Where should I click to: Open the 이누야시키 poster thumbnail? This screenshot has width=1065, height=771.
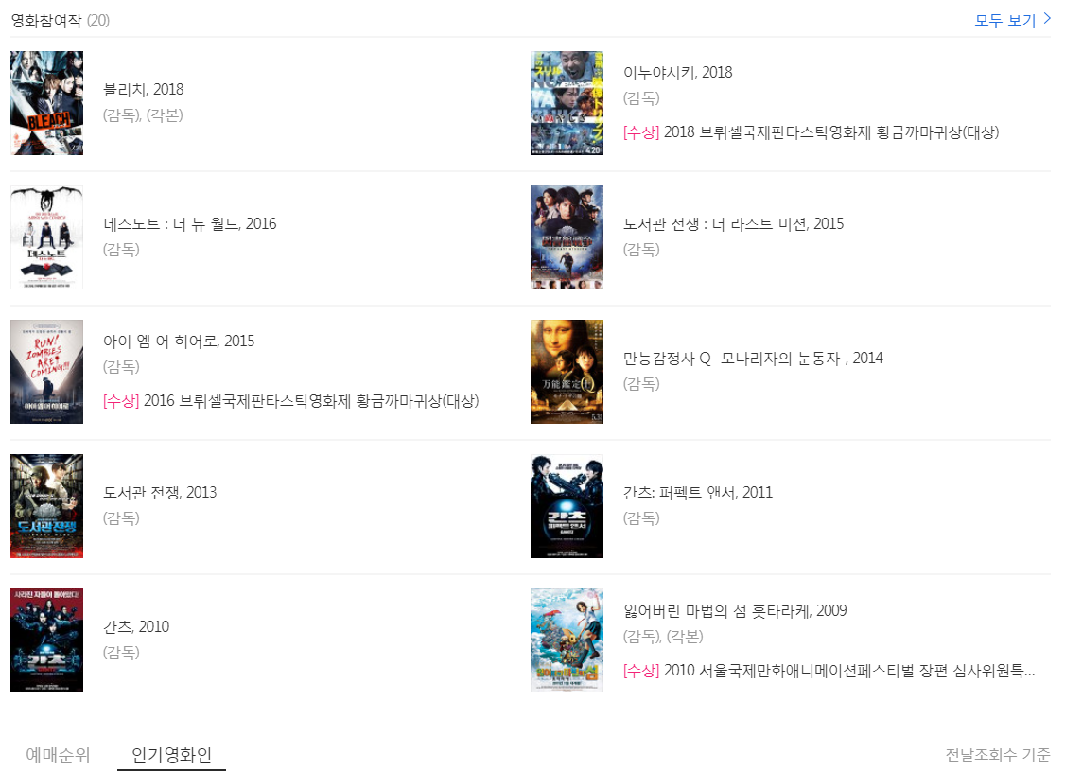coord(567,103)
